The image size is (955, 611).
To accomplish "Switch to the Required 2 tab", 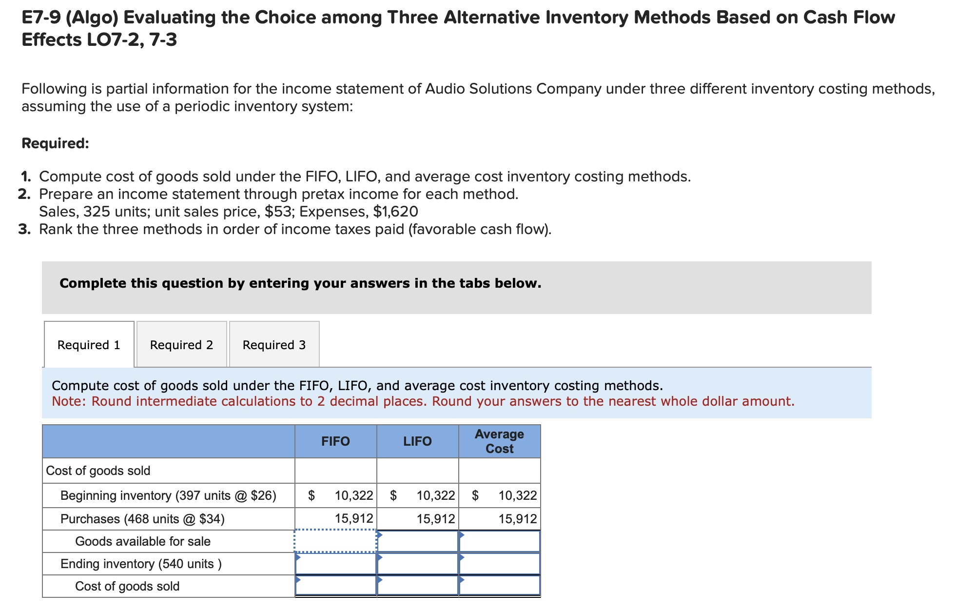I will pos(181,345).
